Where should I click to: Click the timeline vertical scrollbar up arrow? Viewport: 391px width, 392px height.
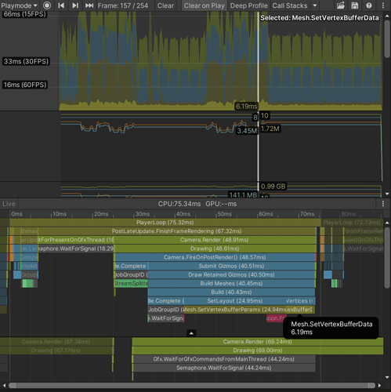coord(387,223)
